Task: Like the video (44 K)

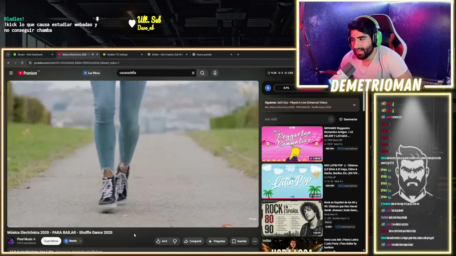Action: (162, 241)
